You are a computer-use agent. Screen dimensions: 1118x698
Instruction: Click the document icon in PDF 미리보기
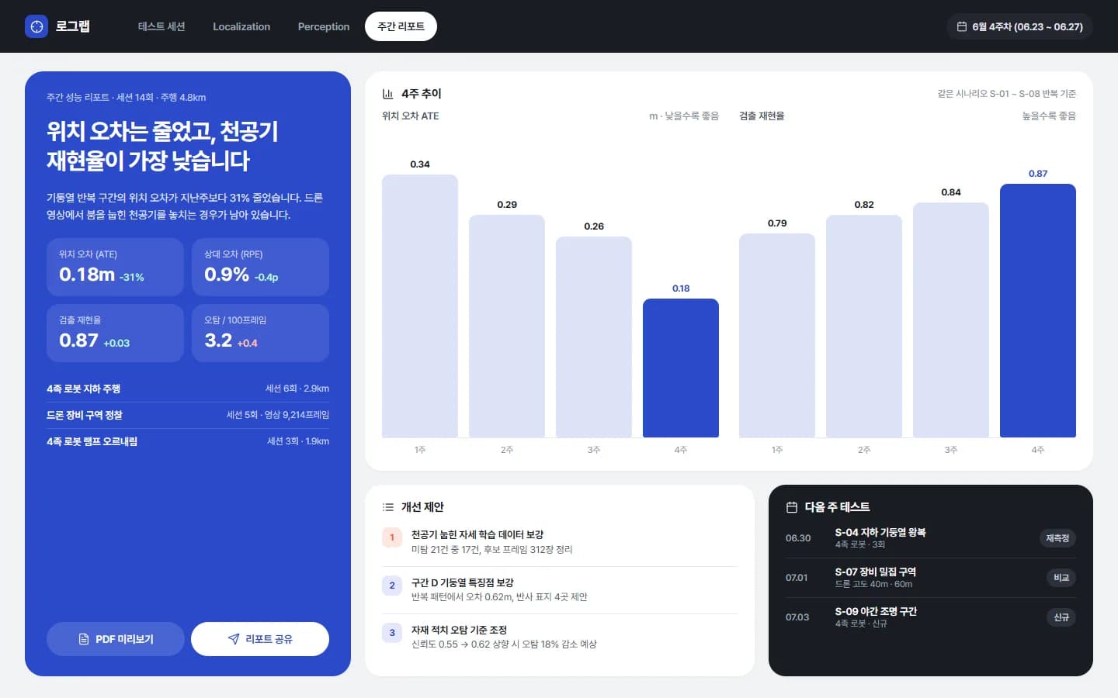[84, 639]
